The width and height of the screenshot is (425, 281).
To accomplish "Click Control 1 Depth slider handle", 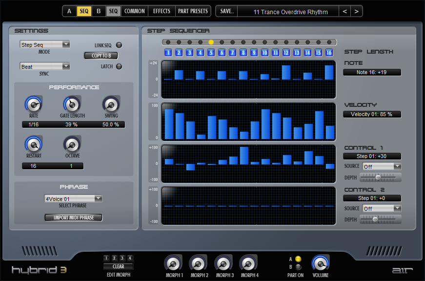I will (378, 177).
